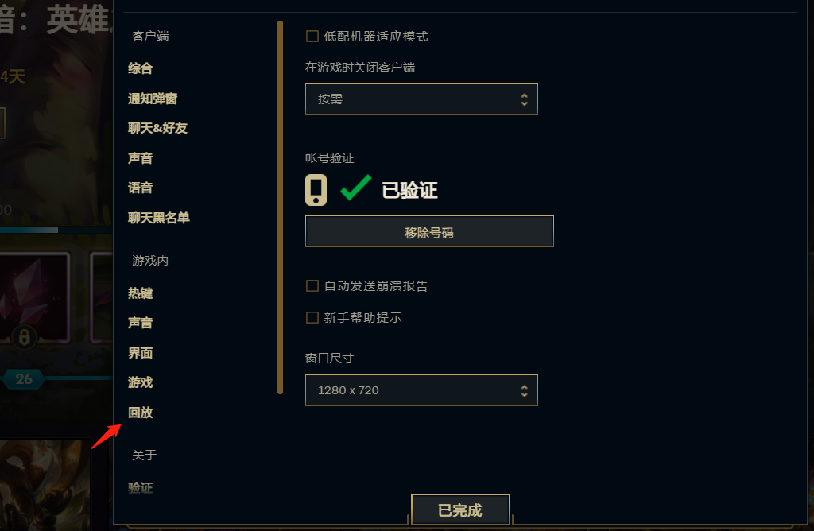
Task: Open the close-client-during-game dropdown (按需)
Action: [x=421, y=99]
